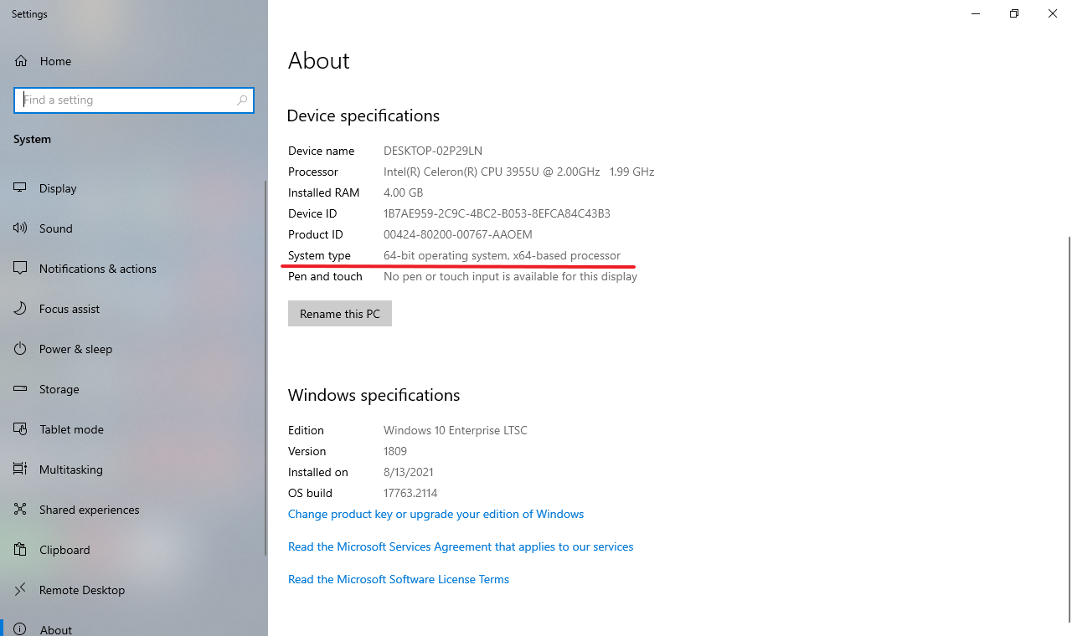This screenshot has width=1072, height=636.
Task: Click the Focus assist moon icon
Action: click(20, 309)
